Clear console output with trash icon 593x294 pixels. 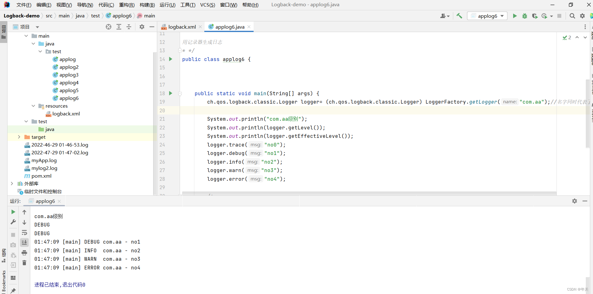click(24, 263)
